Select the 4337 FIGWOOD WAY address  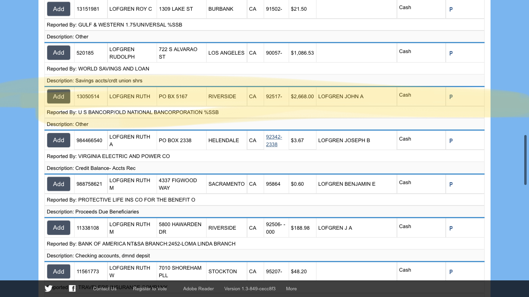point(178,184)
